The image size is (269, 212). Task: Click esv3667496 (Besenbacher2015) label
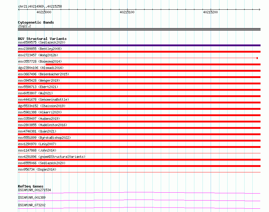(44, 74)
